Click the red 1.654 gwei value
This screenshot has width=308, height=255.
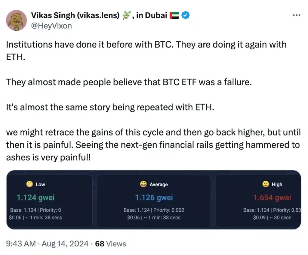point(272,197)
